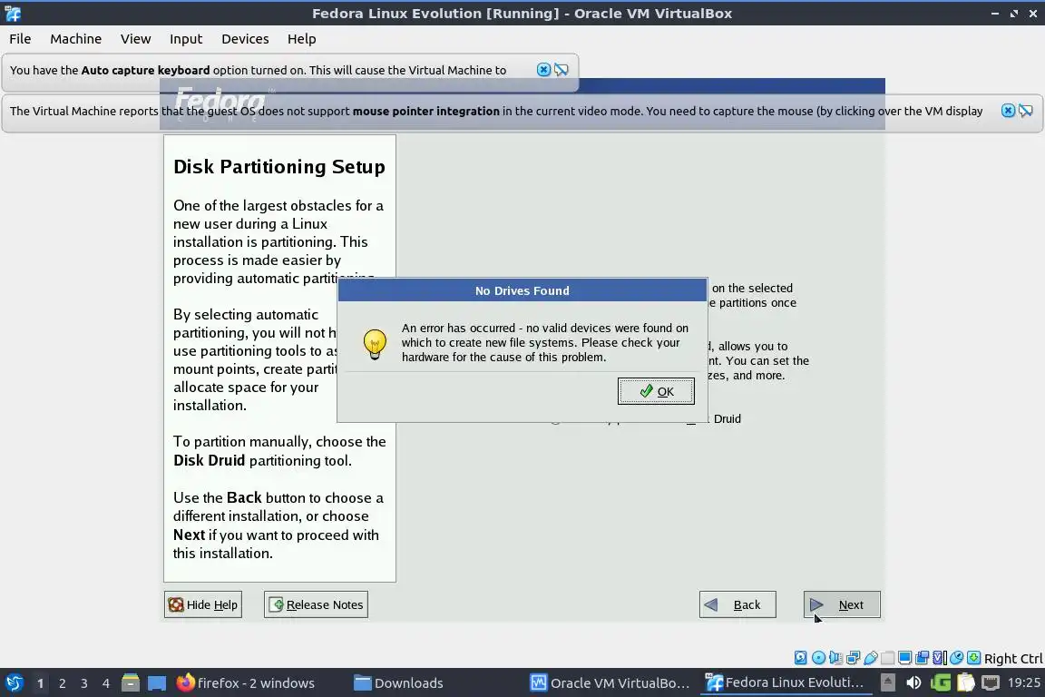This screenshot has height=697, width=1045.
Task: Switch to the Downloads window in taskbar
Action: click(398, 682)
